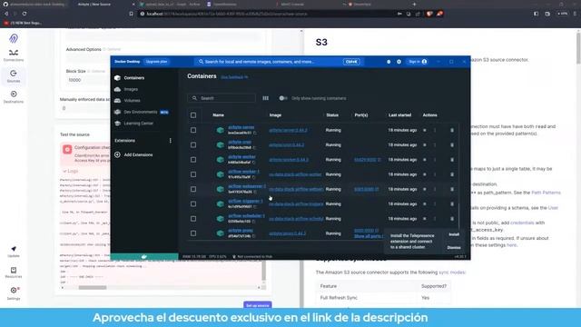This screenshot has width=581, height=327.
Task: Delete the airflow-webserver-1 container
Action: pyautogui.click(x=452, y=189)
